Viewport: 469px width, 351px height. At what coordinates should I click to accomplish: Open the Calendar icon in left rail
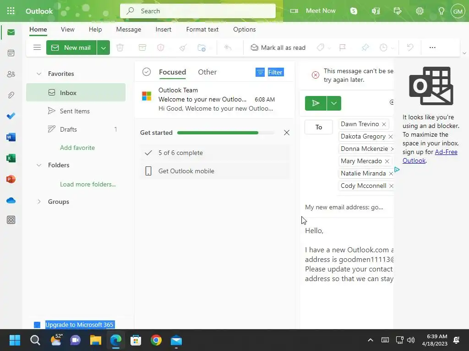[x=11, y=53]
